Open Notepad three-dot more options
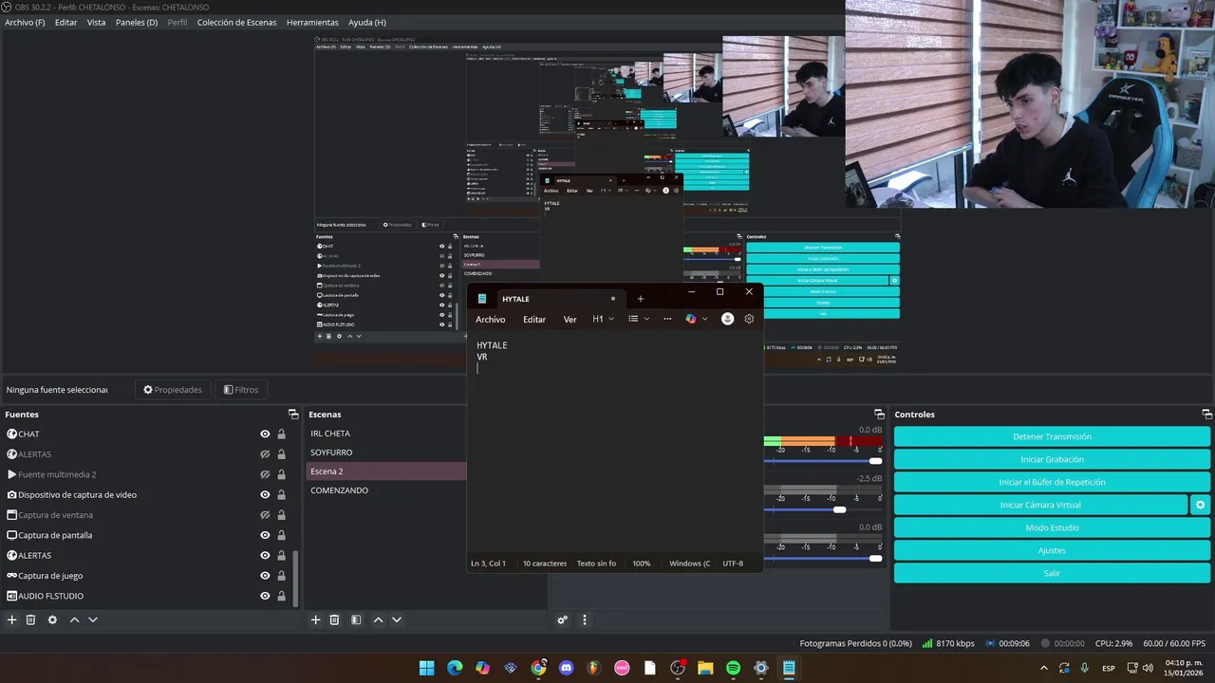This screenshot has width=1215, height=683. [667, 319]
